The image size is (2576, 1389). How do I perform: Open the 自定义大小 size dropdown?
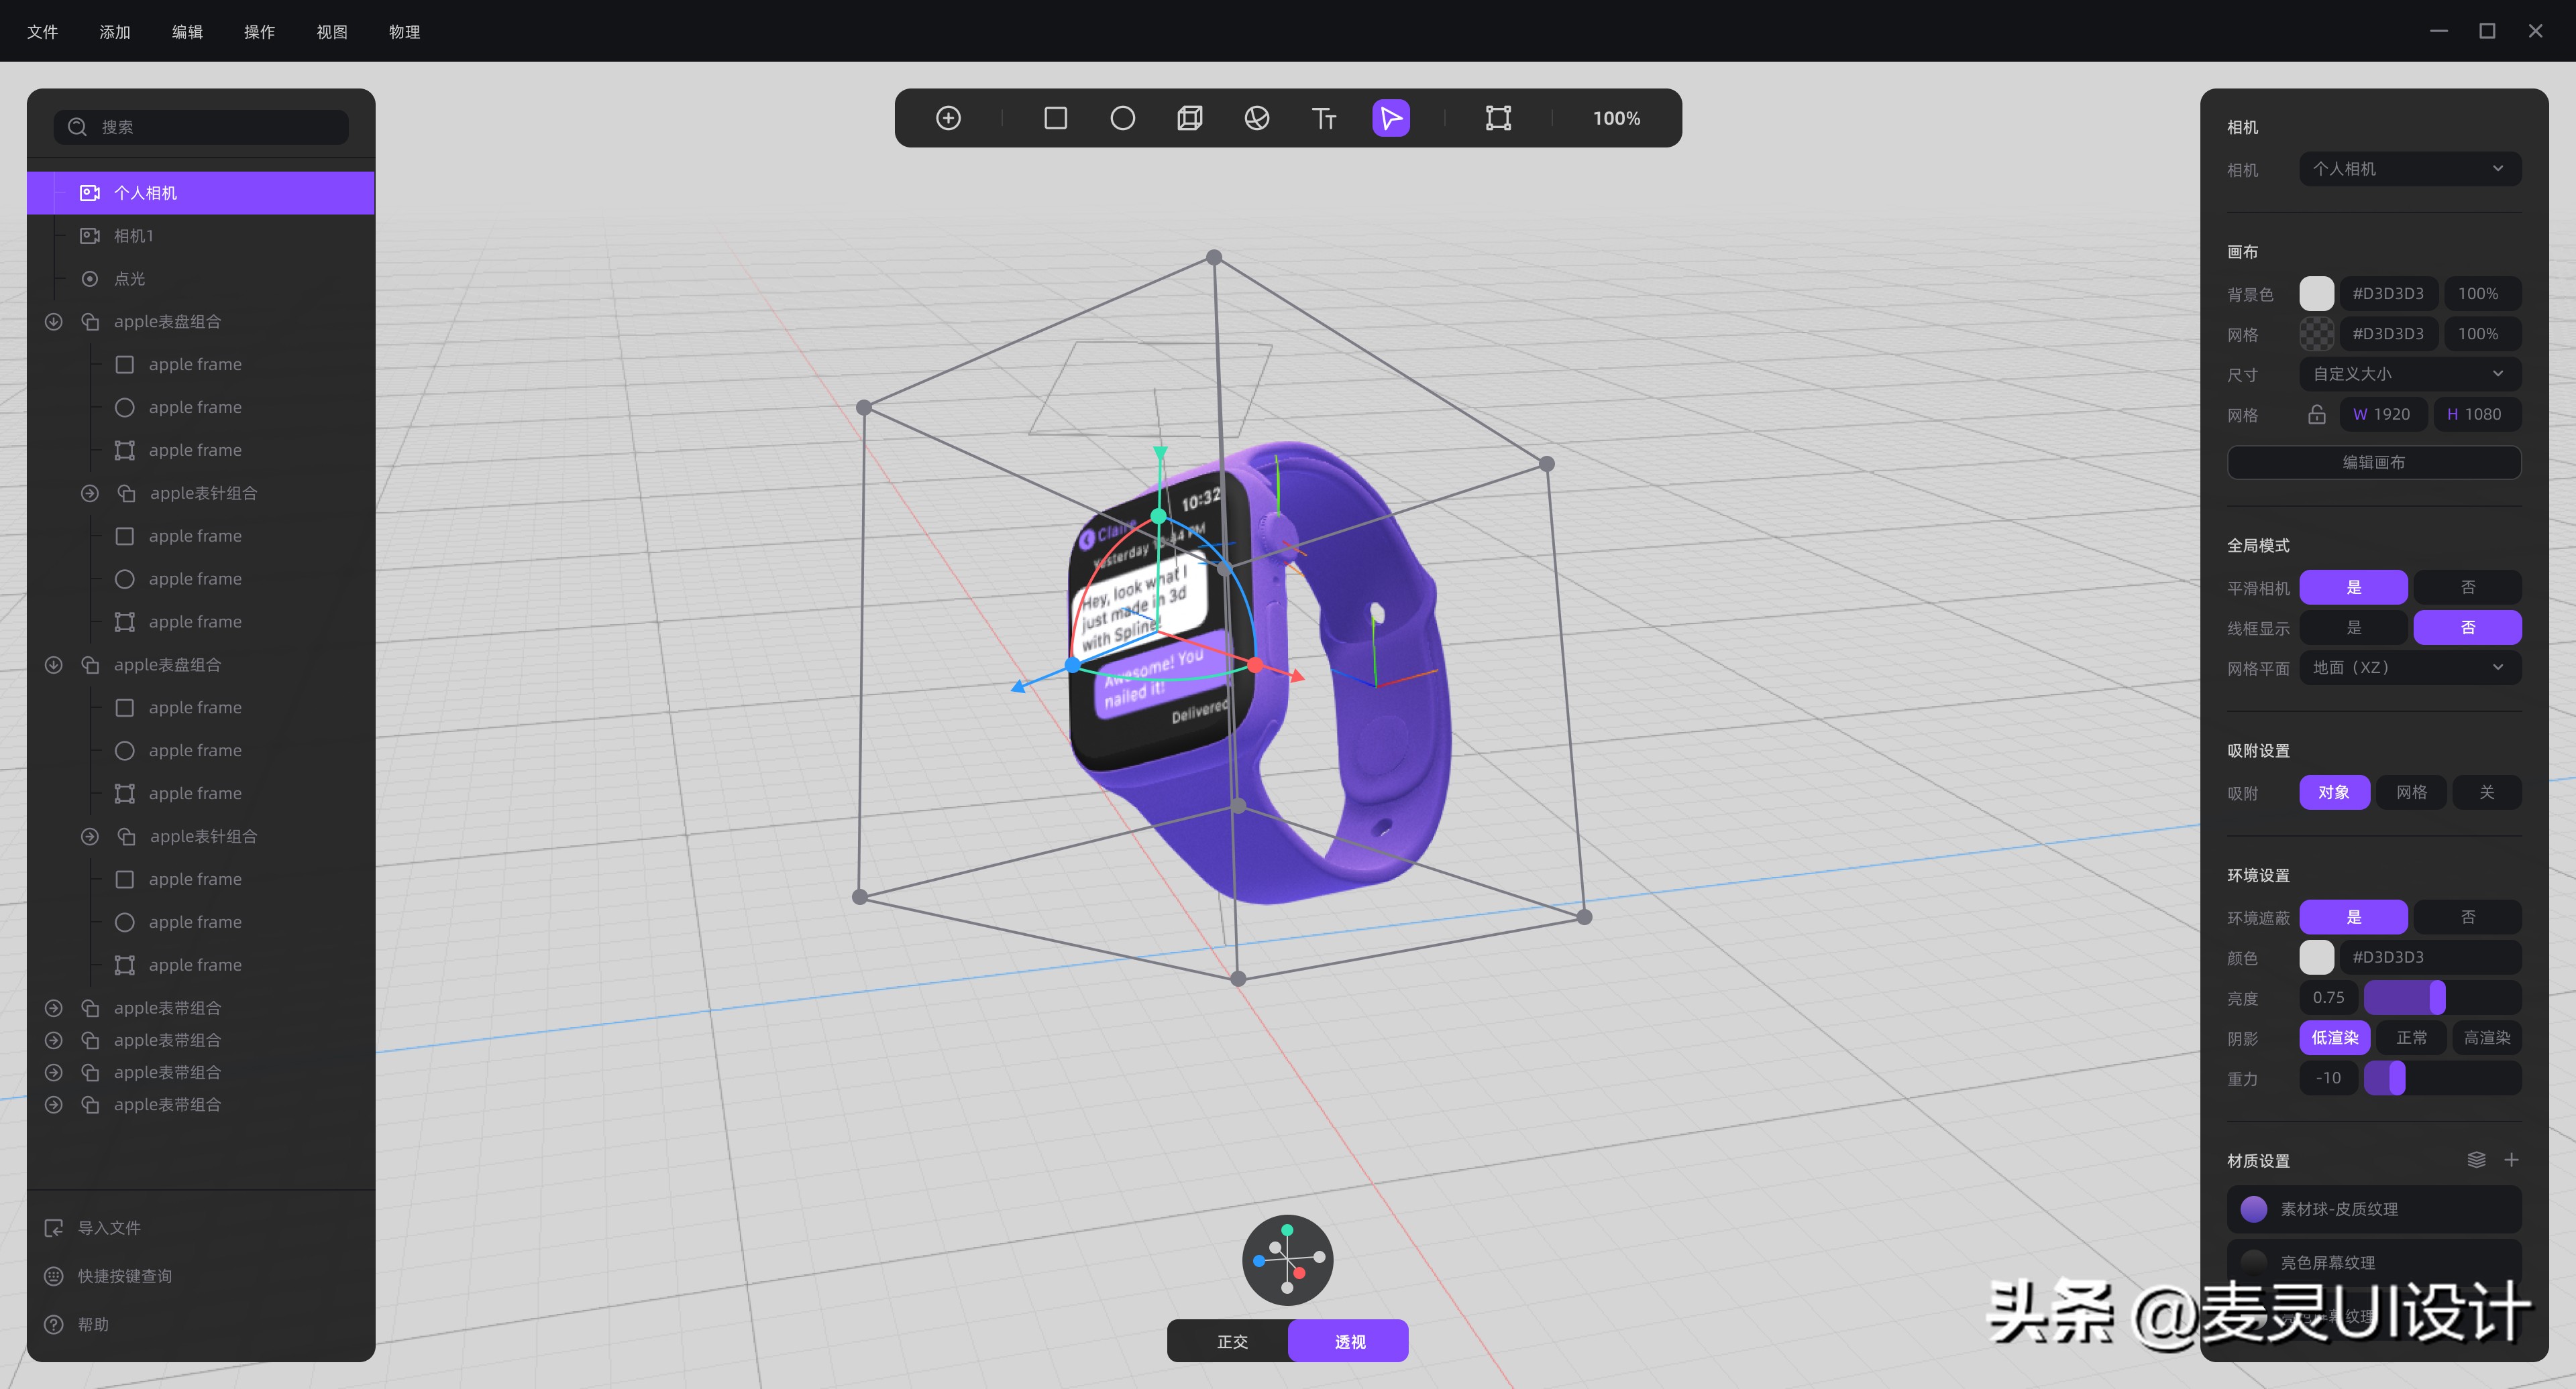(x=2409, y=374)
